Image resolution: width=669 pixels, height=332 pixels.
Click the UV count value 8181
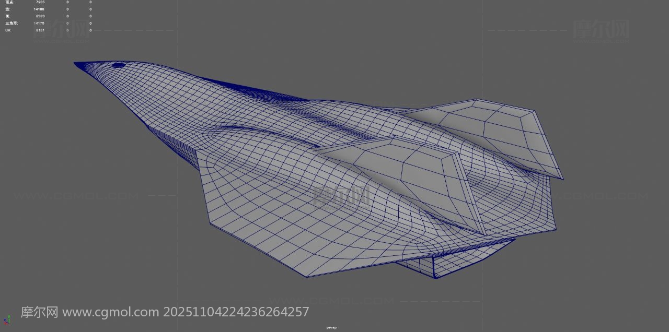point(40,30)
